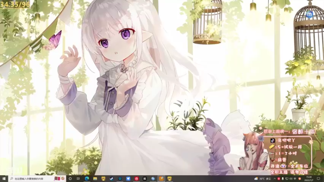This screenshot has width=324, height=182.
Task: Show desktop sliver at taskbar's far right
Action: point(323,179)
